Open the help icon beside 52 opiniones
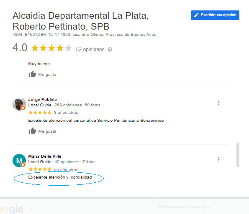249x214 pixels. pyautogui.click(x=110, y=50)
